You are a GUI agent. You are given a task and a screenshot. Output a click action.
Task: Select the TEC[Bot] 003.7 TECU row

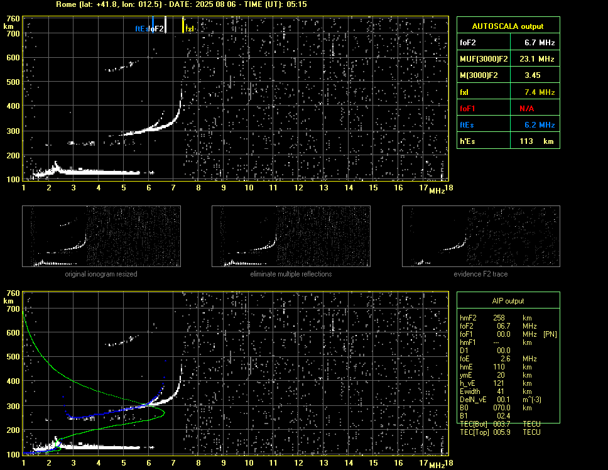500,424
